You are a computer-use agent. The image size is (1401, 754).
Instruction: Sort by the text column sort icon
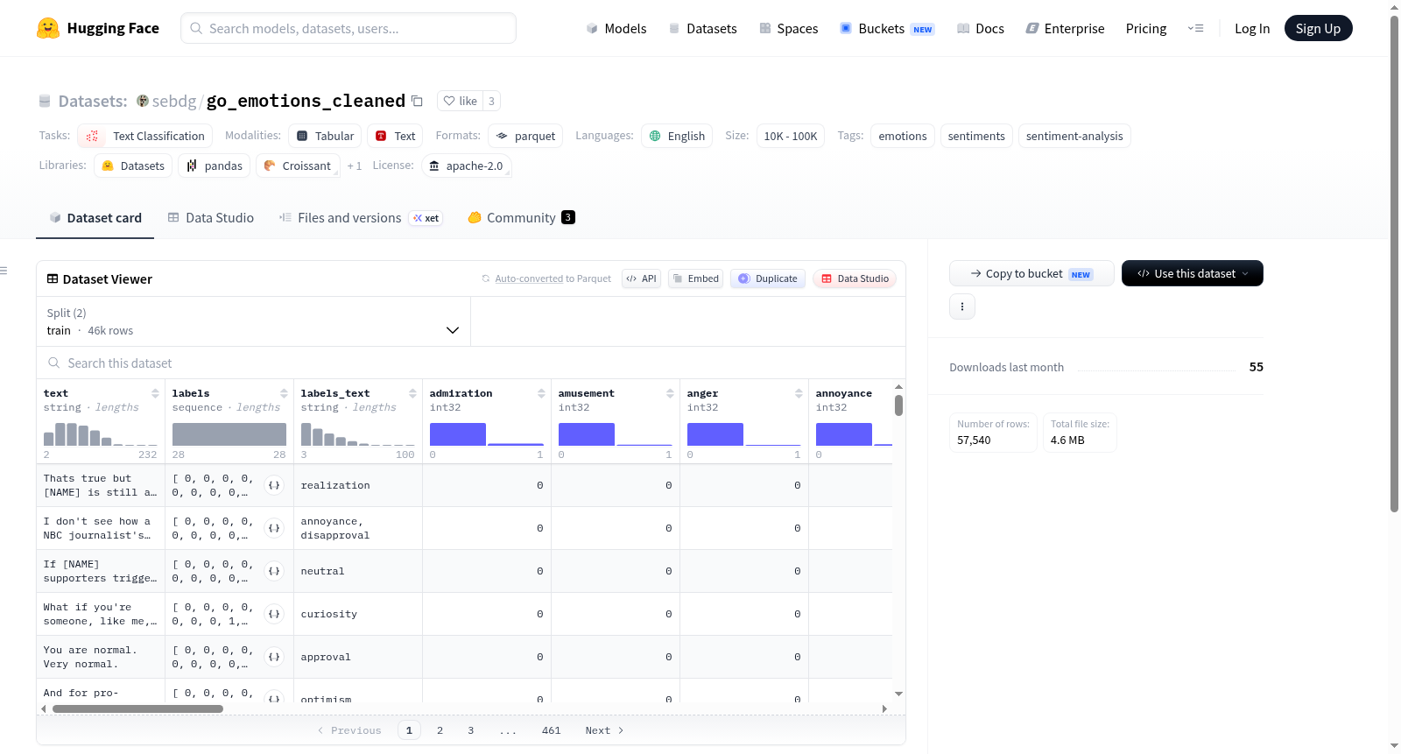(x=155, y=393)
